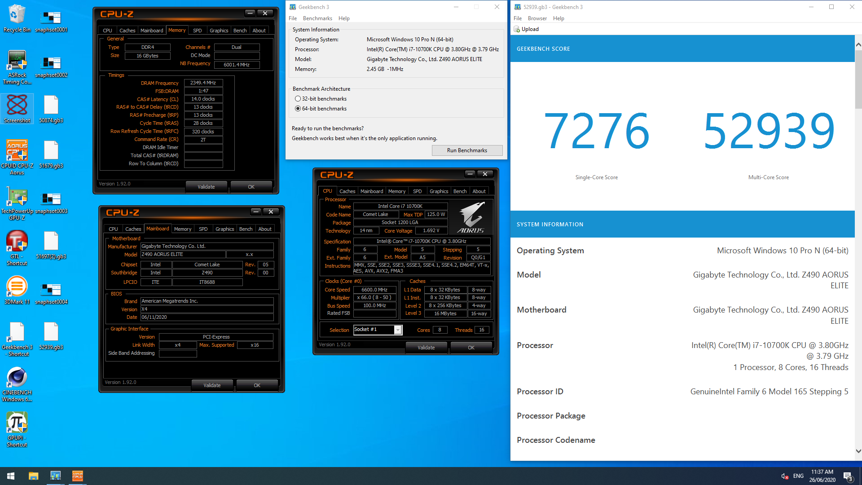Launch CINEBENCH Windows desktop icon
Viewport: 862px width, 485px height.
pyautogui.click(x=17, y=384)
